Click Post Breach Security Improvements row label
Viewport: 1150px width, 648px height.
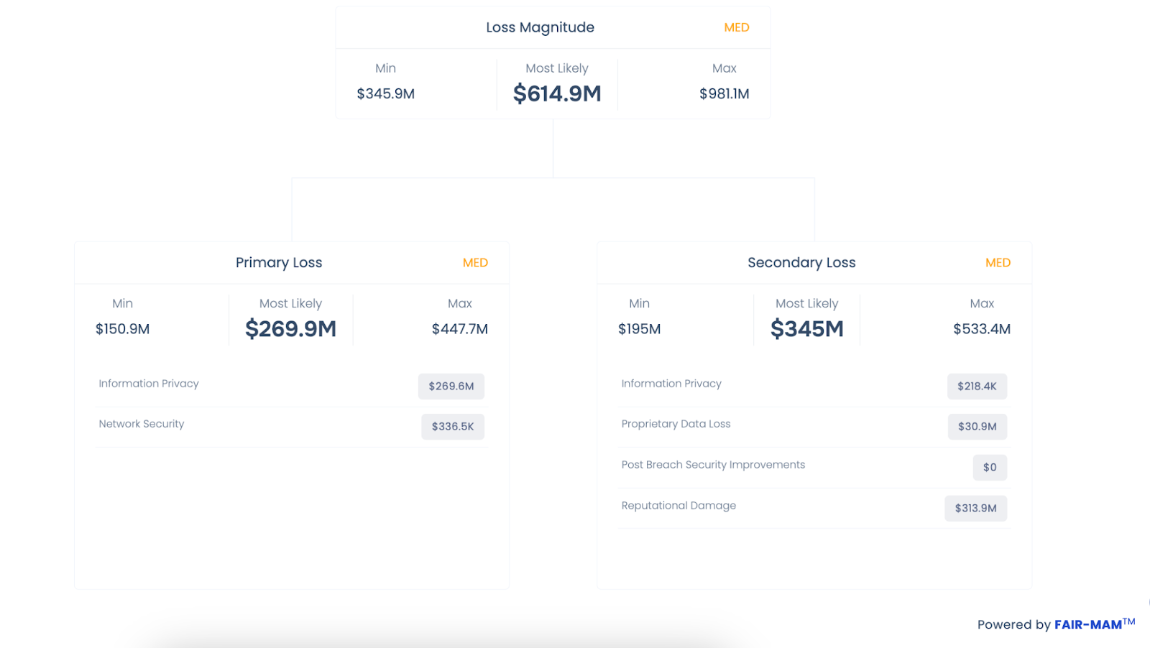coord(713,465)
